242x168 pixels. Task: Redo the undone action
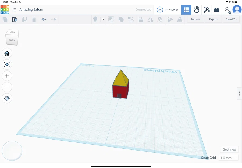[x=54, y=19]
